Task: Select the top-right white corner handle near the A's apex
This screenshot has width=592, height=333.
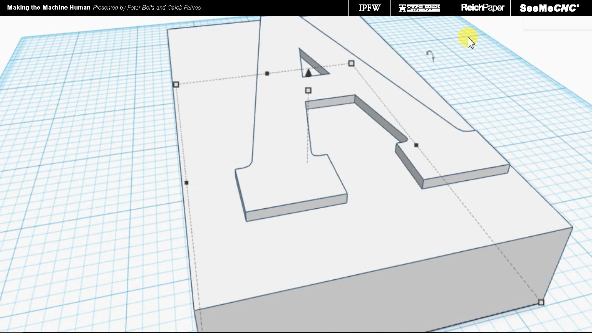Action: pos(351,63)
